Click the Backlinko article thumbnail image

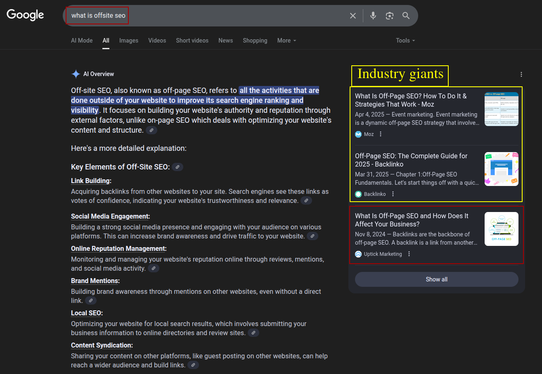501,169
